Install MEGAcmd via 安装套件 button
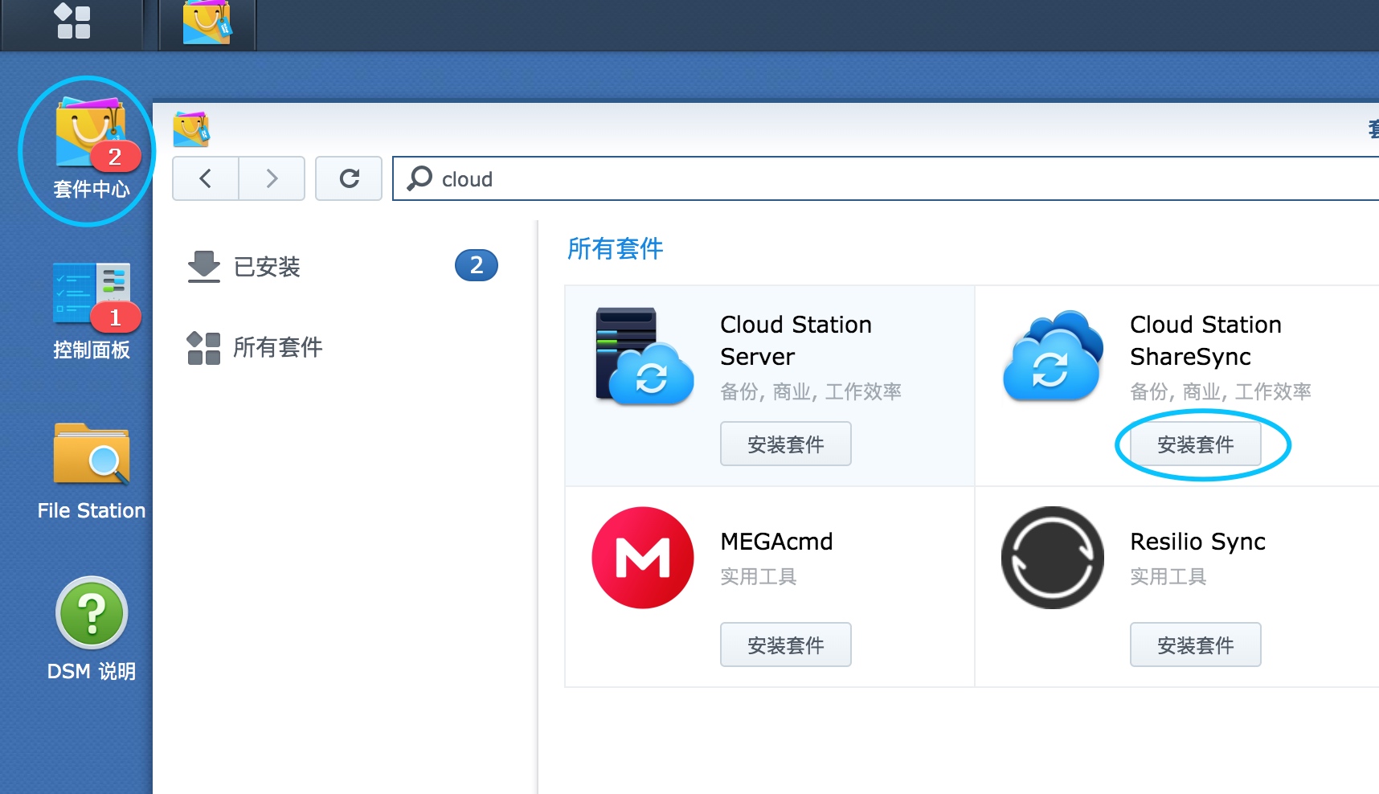The image size is (1379, 794). [786, 645]
